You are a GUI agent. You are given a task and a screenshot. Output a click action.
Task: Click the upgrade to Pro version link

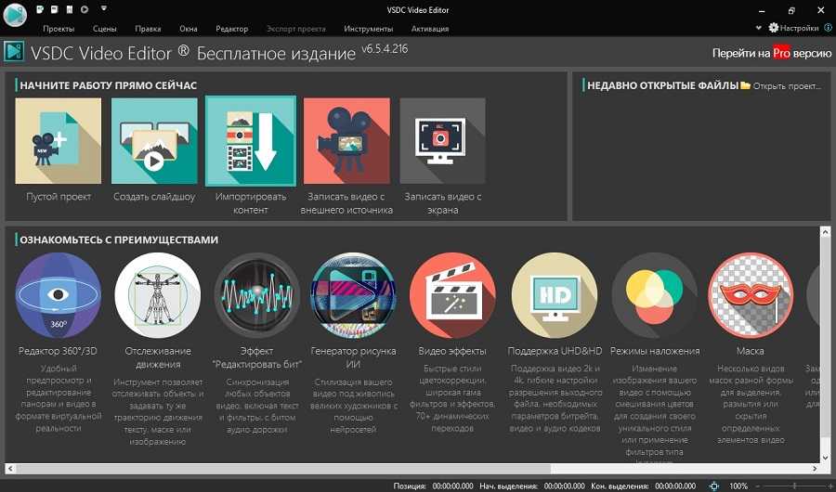point(771,54)
